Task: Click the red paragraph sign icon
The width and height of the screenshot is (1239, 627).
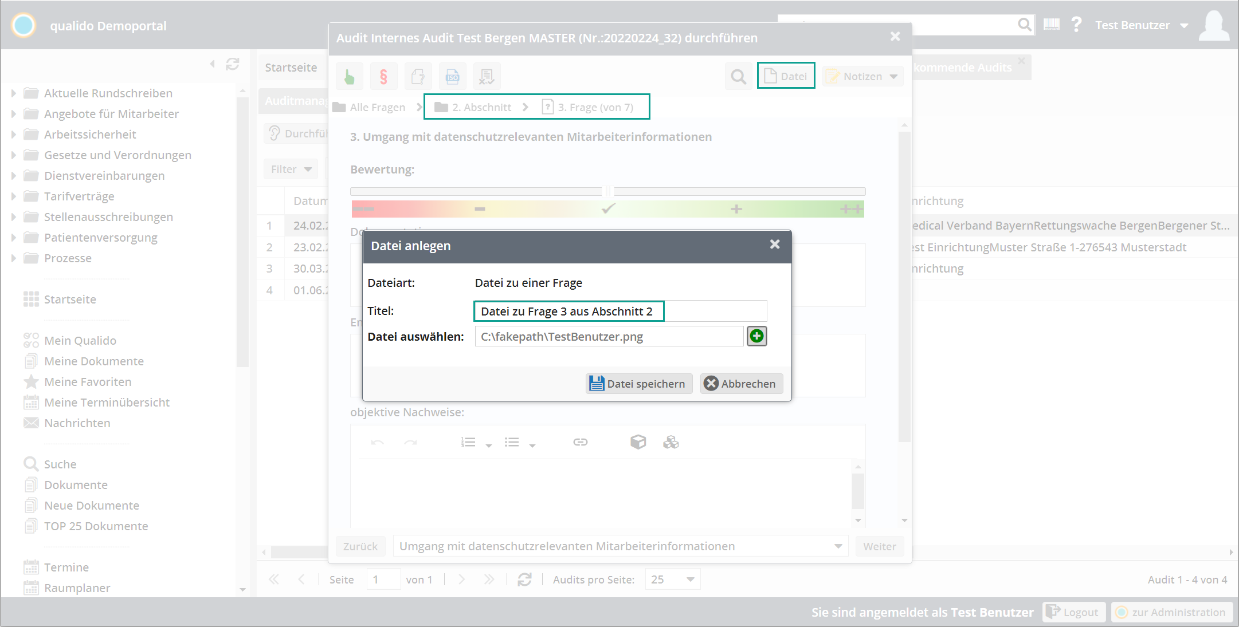Action: pos(383,76)
